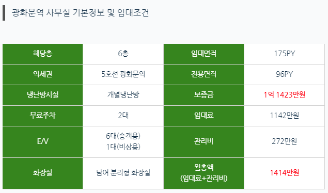The height and width of the screenshot is (193, 328).
Task: Click the 6층 value cell
Action: (x=123, y=54)
